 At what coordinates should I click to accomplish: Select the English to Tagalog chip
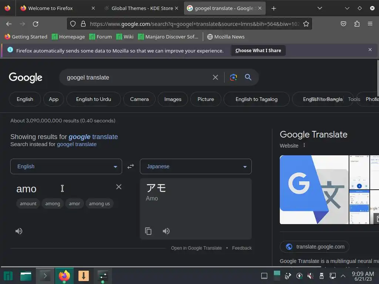click(256, 99)
